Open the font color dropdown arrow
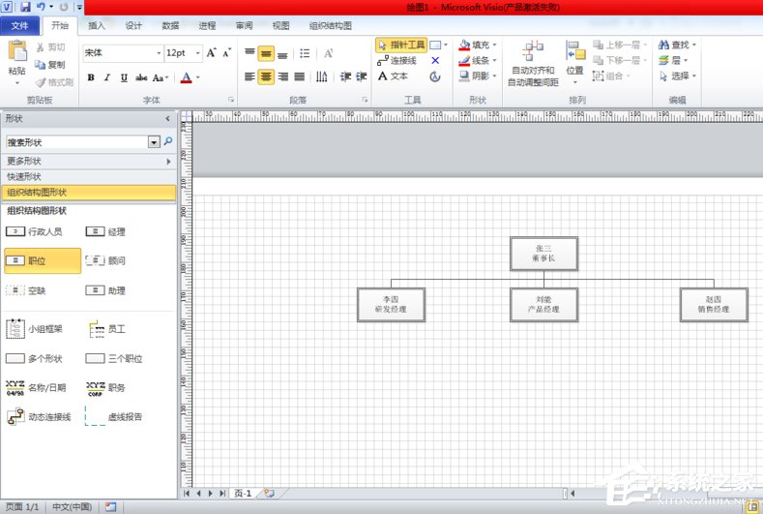 coord(197,77)
